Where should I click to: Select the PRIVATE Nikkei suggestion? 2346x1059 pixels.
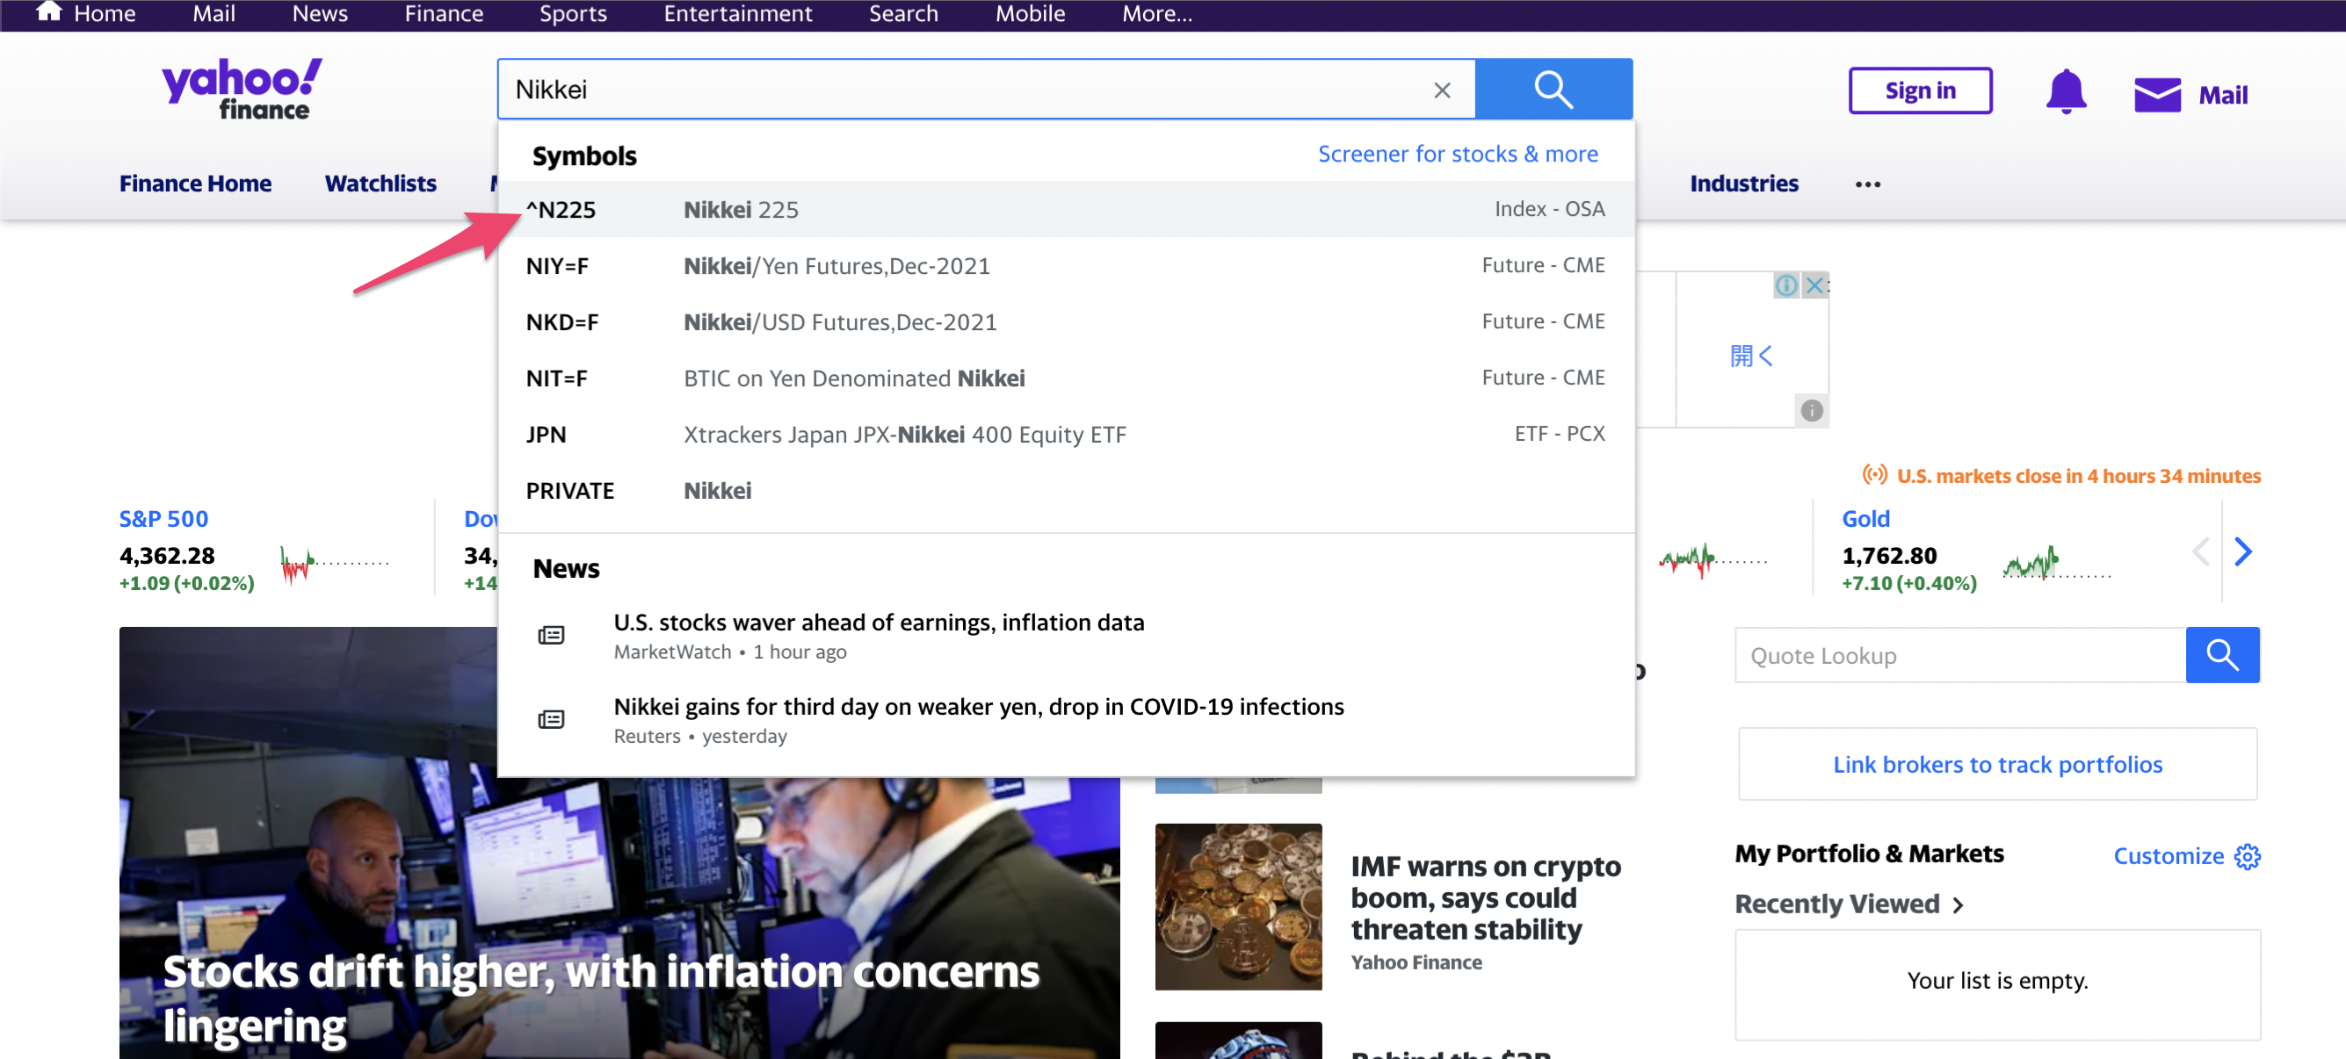[1065, 491]
